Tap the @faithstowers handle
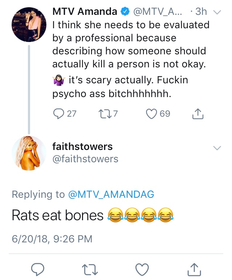Screen dimensions: 232x280 (85, 159)
